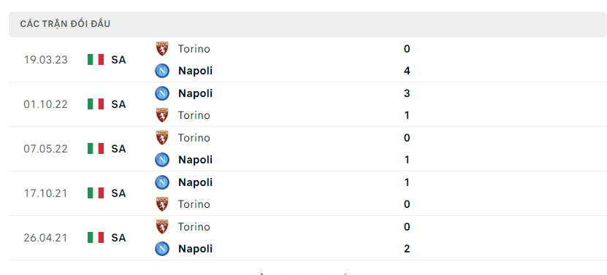The image size is (607, 275).
Task: Click Napoli score 4 on 19.03.23
Action: [406, 71]
